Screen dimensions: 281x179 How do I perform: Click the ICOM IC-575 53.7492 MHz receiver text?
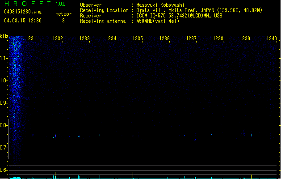point(179,16)
